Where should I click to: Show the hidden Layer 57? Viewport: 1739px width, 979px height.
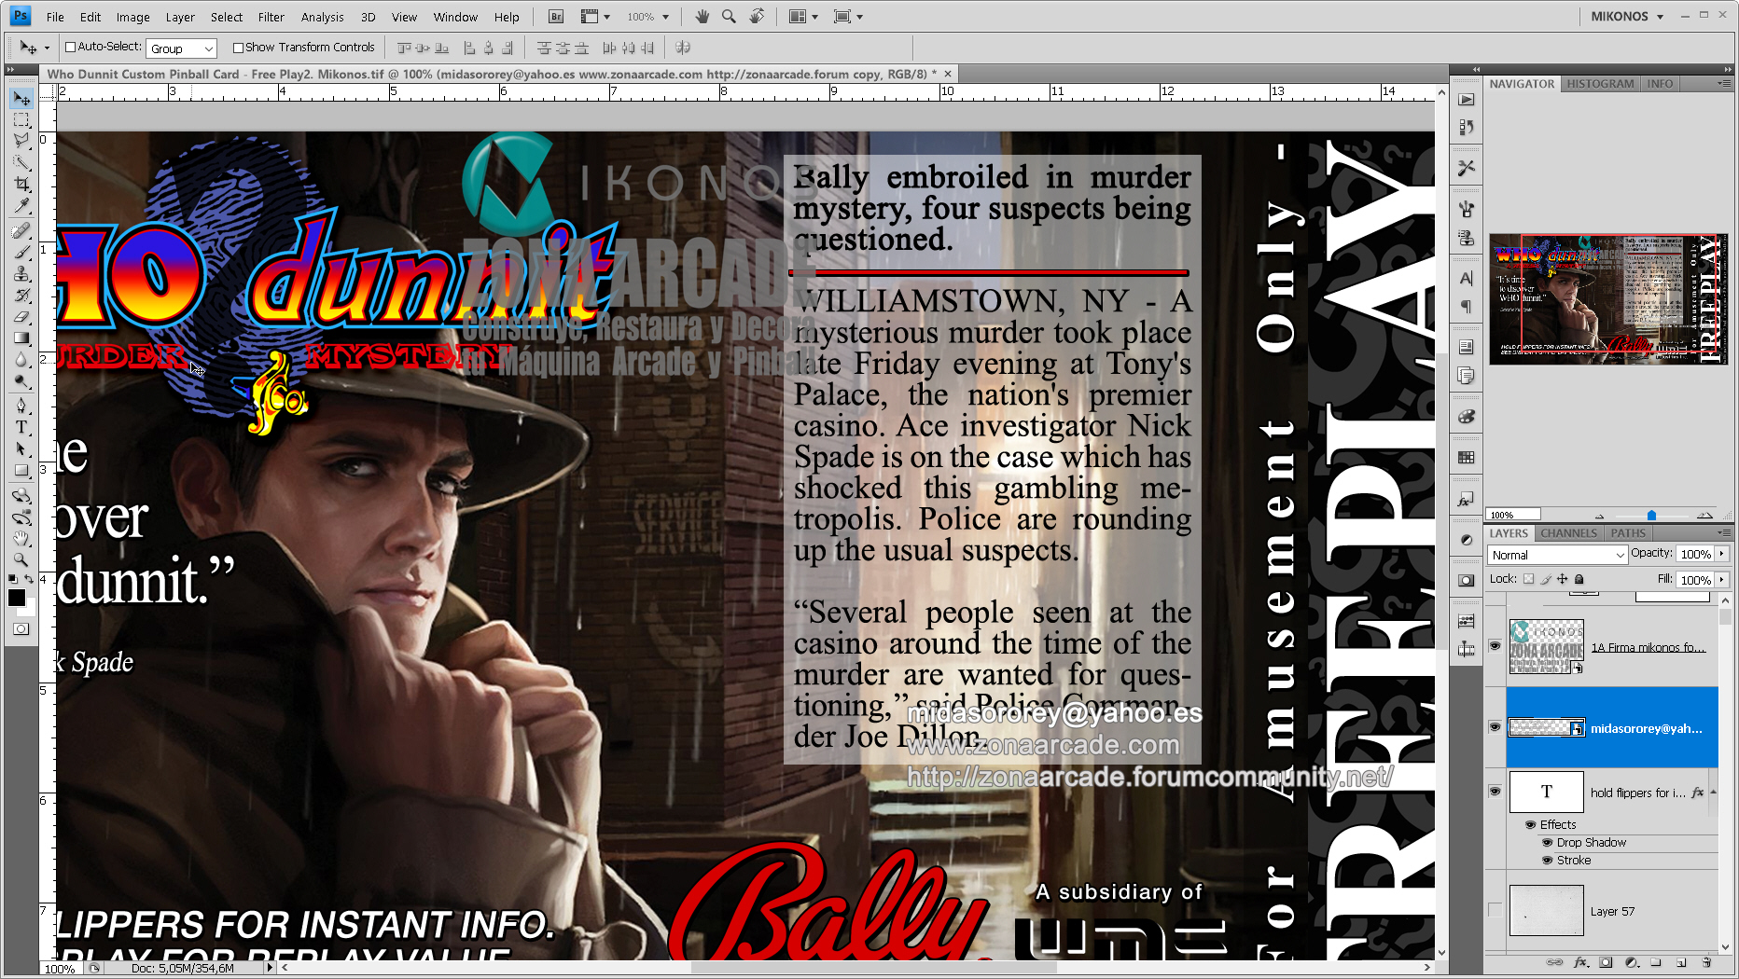(x=1495, y=911)
